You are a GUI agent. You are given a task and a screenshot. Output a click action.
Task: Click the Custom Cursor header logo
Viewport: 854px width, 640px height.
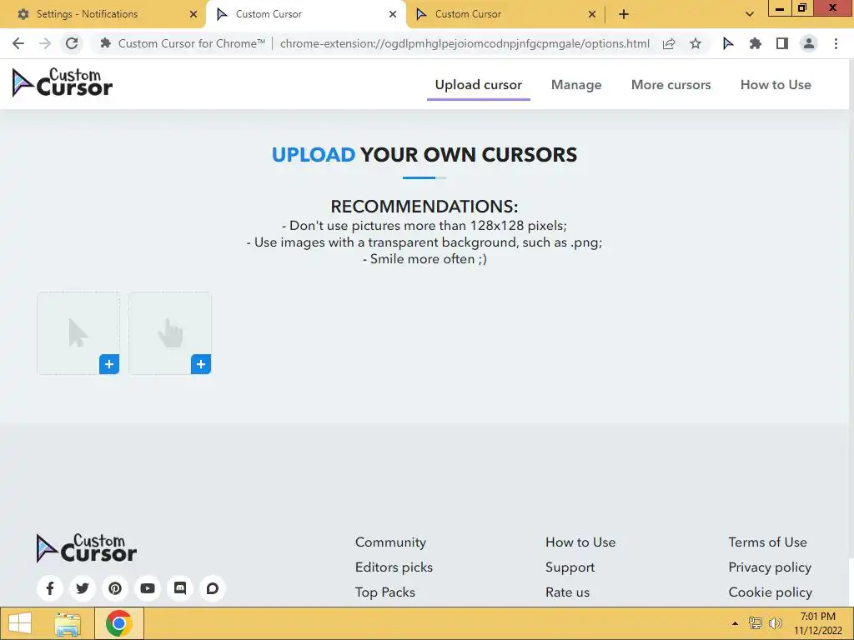(62, 83)
